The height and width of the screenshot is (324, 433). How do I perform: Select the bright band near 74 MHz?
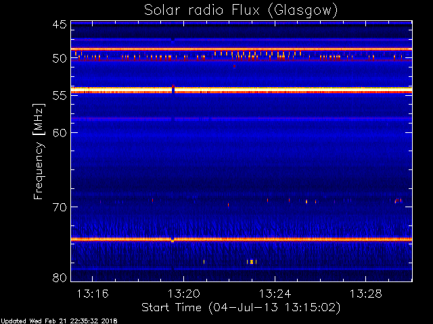click(271, 239)
